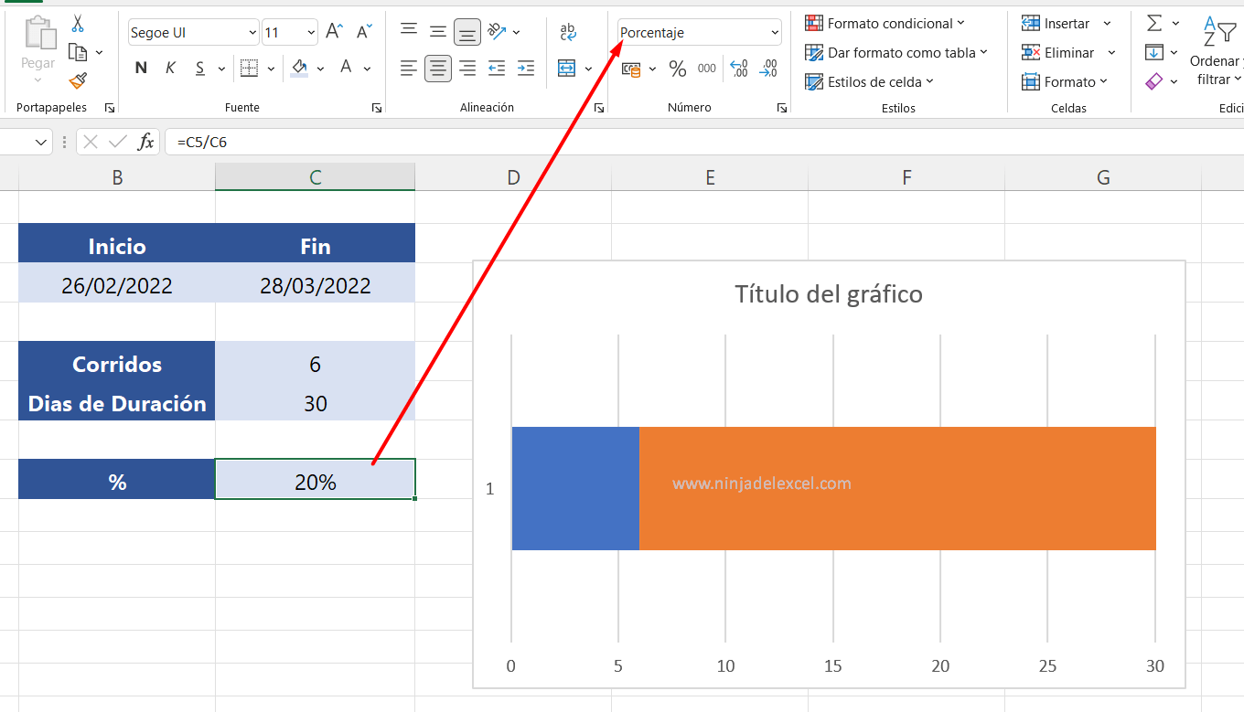Toggle underline formatting (S)
This screenshot has height=712, width=1244.
click(199, 68)
